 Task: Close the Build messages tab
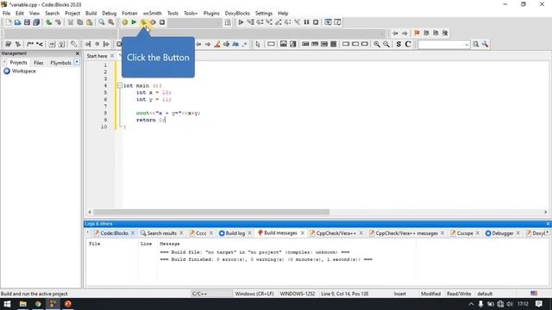(x=303, y=233)
